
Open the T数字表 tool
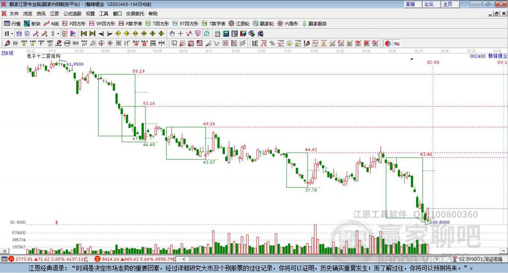pyautogui.click(x=213, y=24)
